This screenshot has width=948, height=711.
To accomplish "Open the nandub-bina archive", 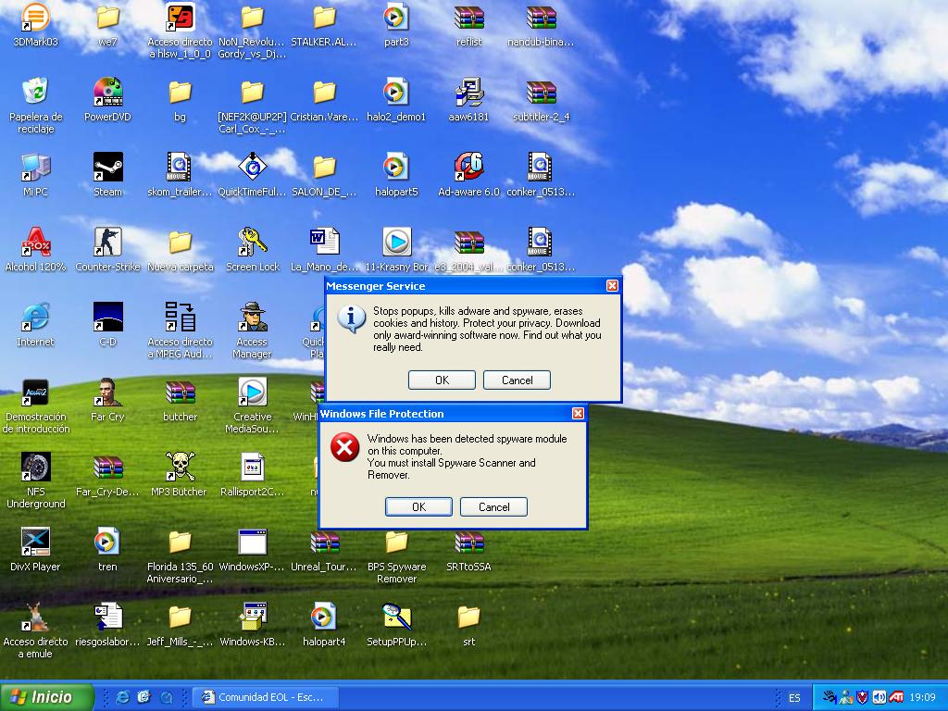I will (541, 19).
